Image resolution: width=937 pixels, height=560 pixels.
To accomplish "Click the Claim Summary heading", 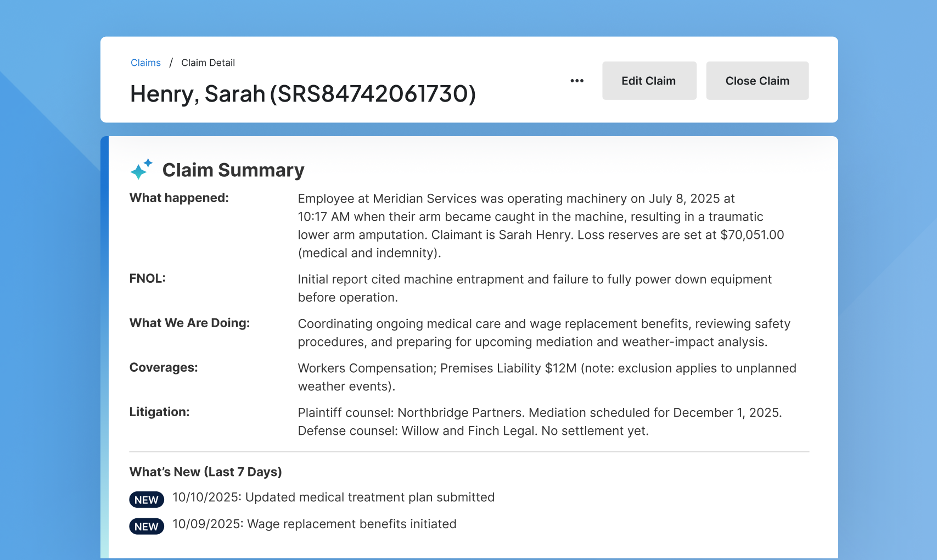I will click(x=233, y=170).
